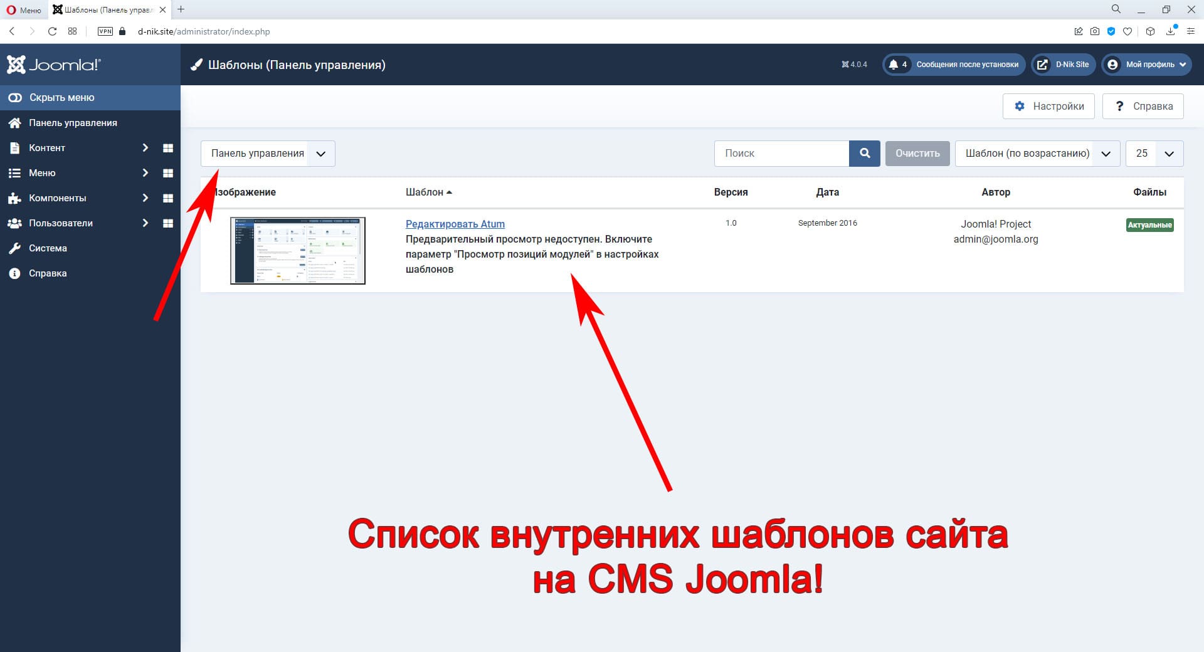Screen dimensions: 1204x652
Task: Open the Редактировать Atum link
Action: pyautogui.click(x=455, y=224)
